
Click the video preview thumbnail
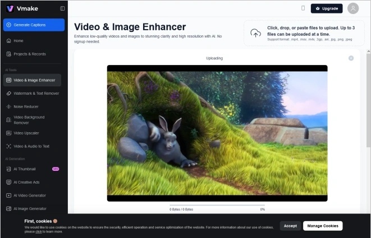pos(217,133)
